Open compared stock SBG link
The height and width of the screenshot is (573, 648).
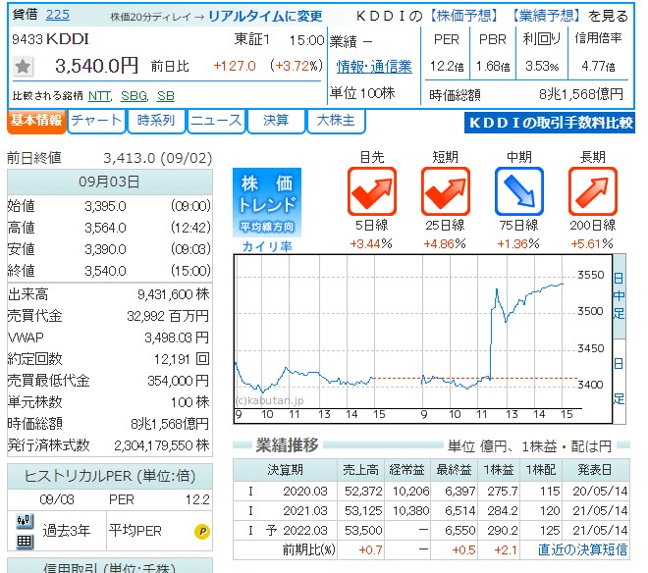click(134, 96)
